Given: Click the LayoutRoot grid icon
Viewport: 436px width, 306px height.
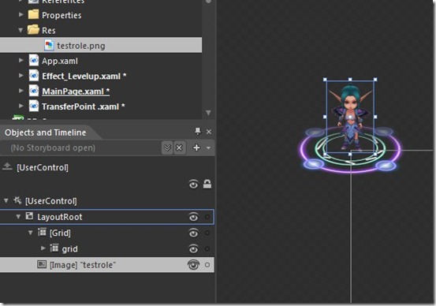Looking at the screenshot, I should click(x=29, y=216).
